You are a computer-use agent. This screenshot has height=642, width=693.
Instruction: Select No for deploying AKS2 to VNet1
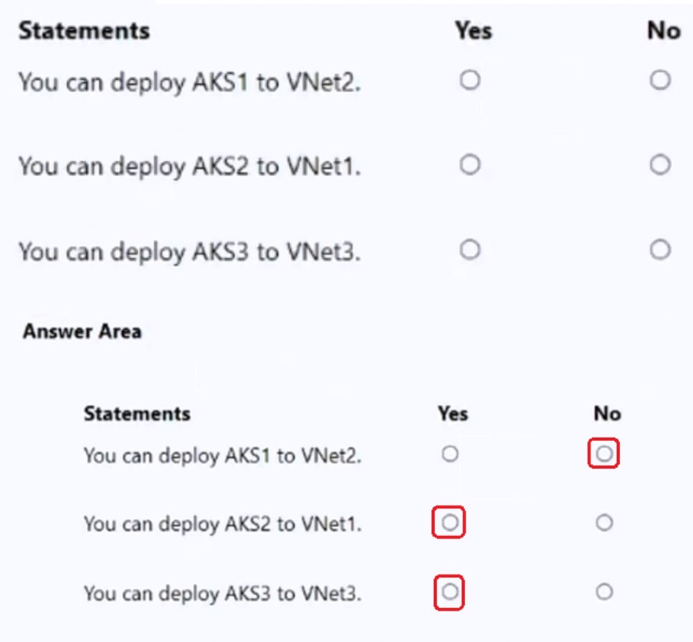click(x=660, y=164)
